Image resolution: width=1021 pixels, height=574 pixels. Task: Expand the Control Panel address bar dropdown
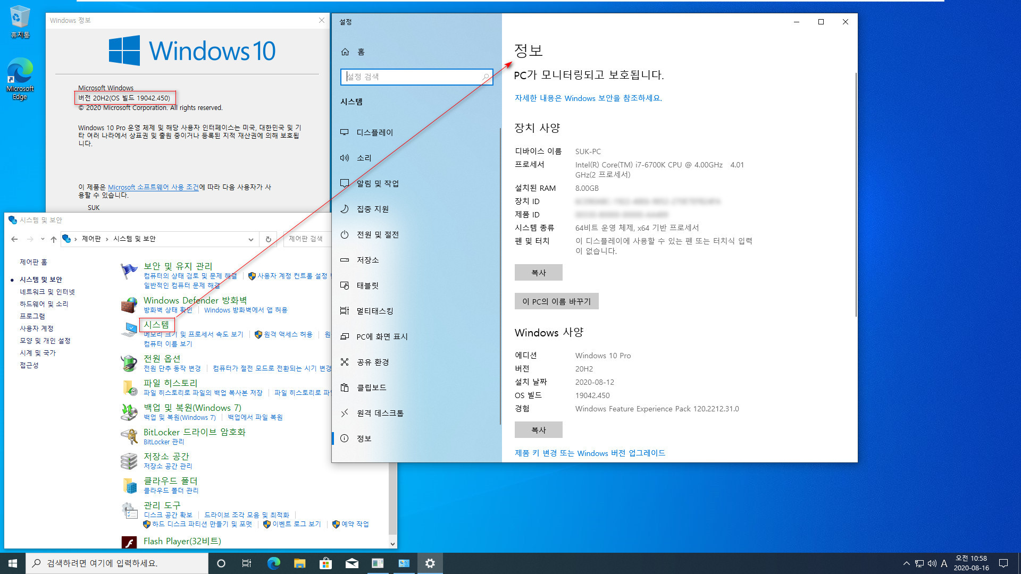coord(250,239)
